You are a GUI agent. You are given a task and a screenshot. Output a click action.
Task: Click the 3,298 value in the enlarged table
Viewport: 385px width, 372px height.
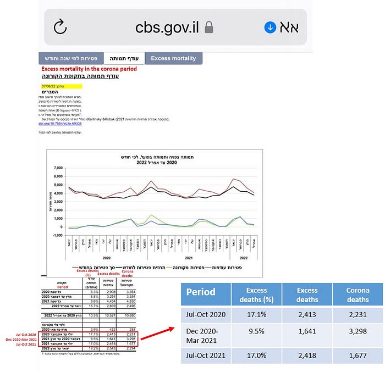(x=358, y=331)
